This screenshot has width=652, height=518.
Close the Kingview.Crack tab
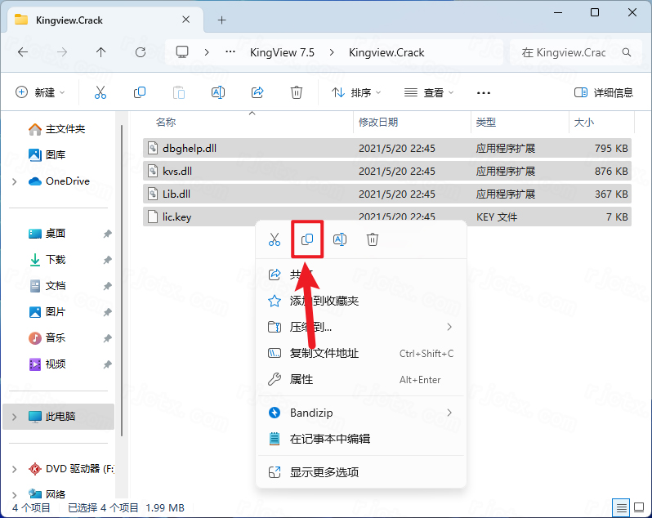pos(185,20)
